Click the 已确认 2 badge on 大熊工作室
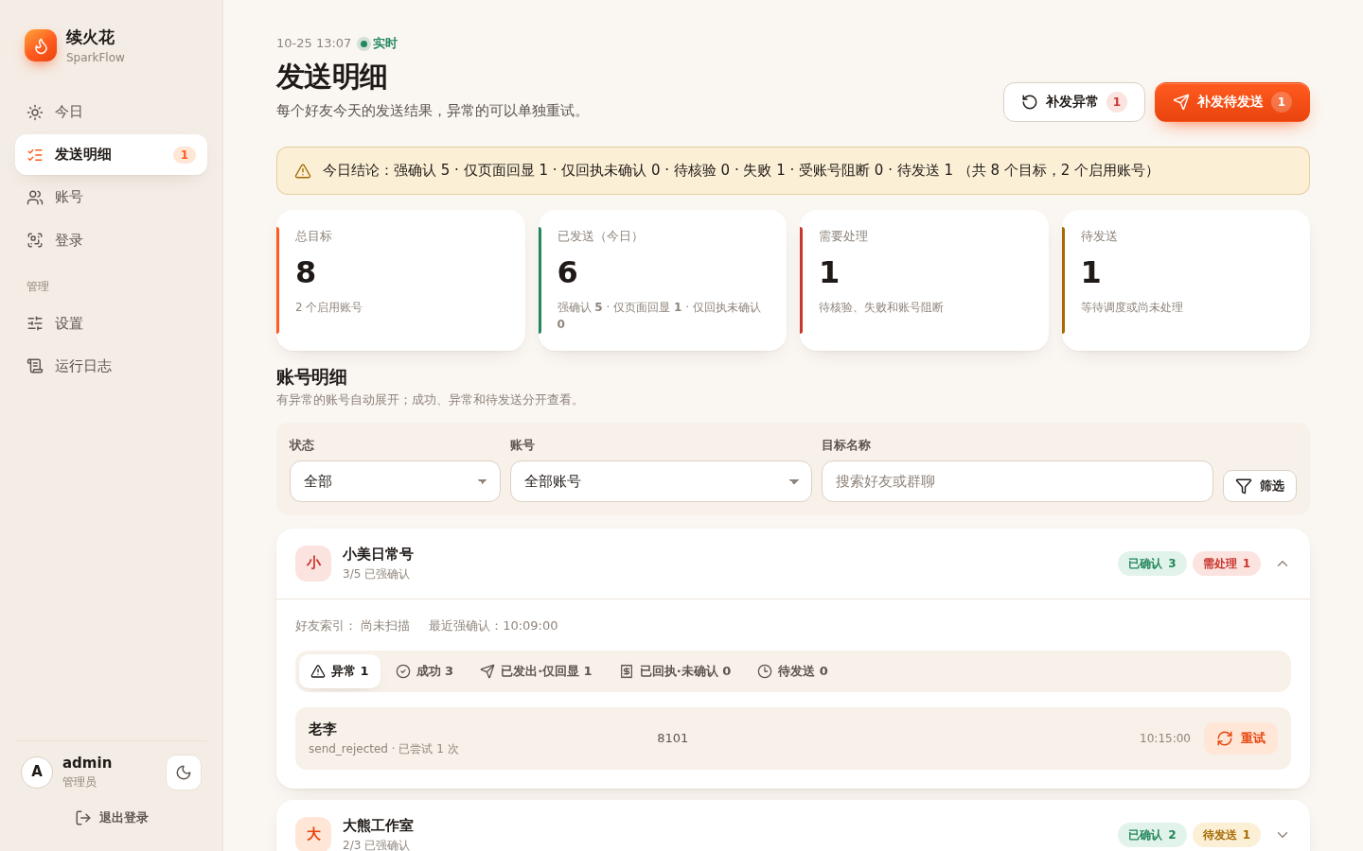The height and width of the screenshot is (851, 1363). 1152,835
